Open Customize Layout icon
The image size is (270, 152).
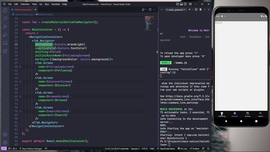[190, 4]
